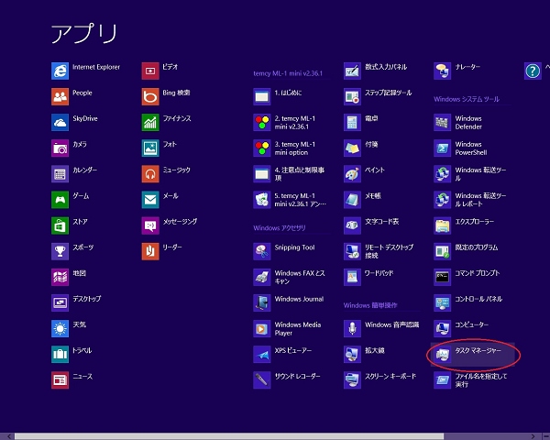Open the スポーツ trophy icon
The height and width of the screenshot is (440, 550).
[60, 251]
